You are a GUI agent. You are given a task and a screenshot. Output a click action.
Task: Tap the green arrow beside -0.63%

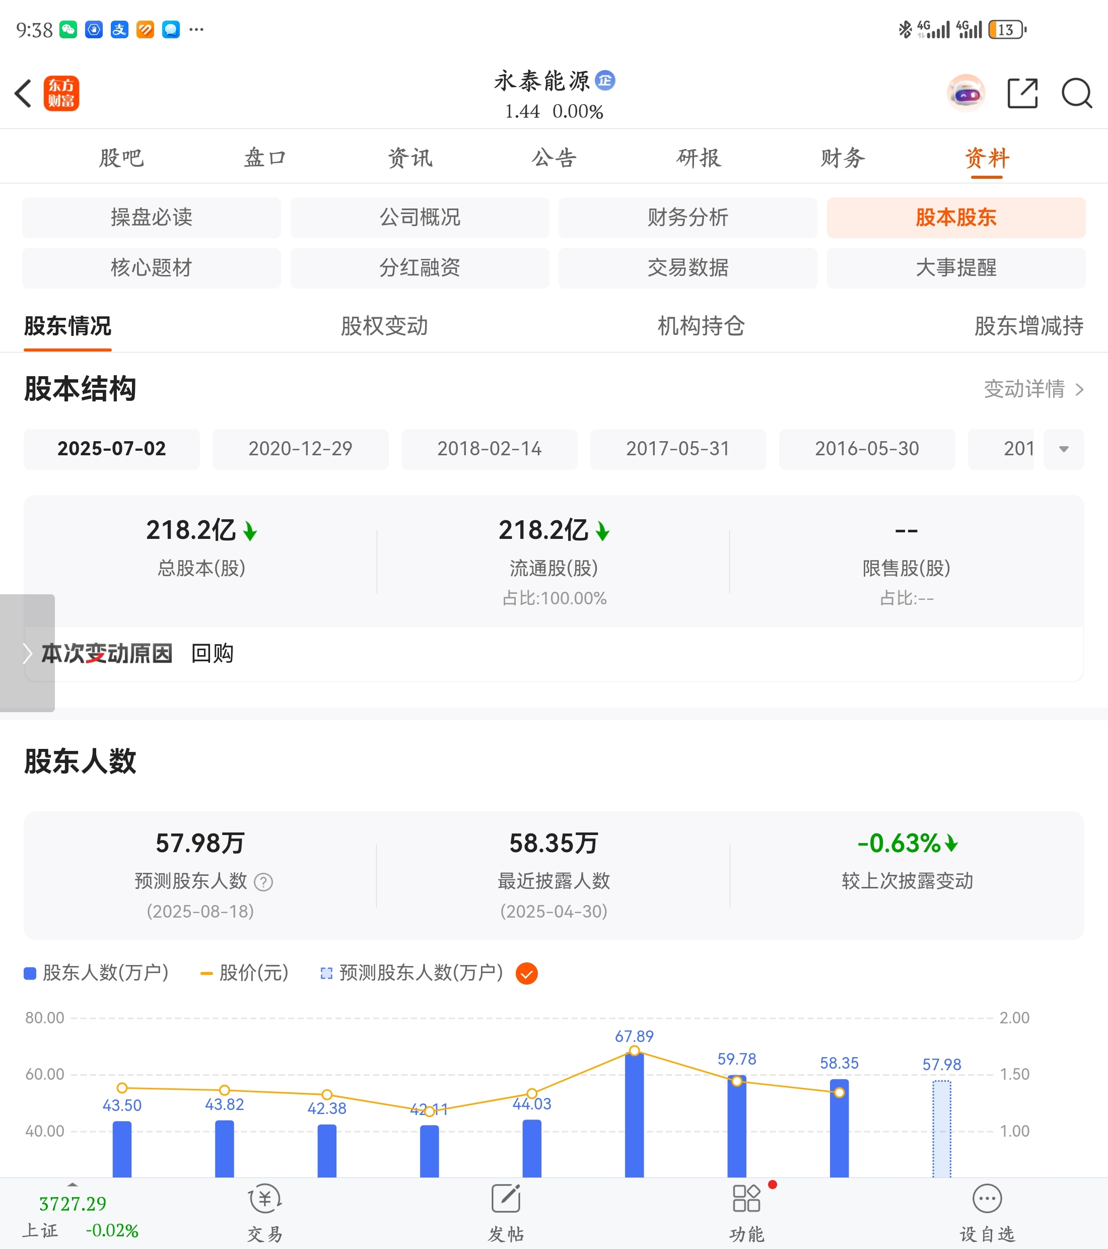(x=951, y=843)
